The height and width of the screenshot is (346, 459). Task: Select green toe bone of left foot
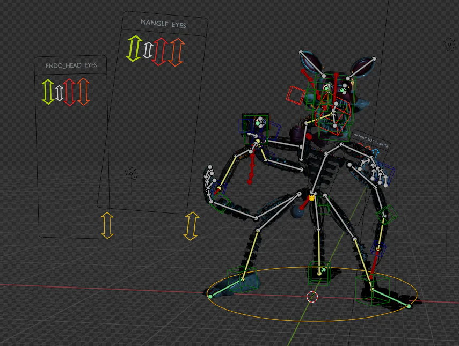point(226,288)
